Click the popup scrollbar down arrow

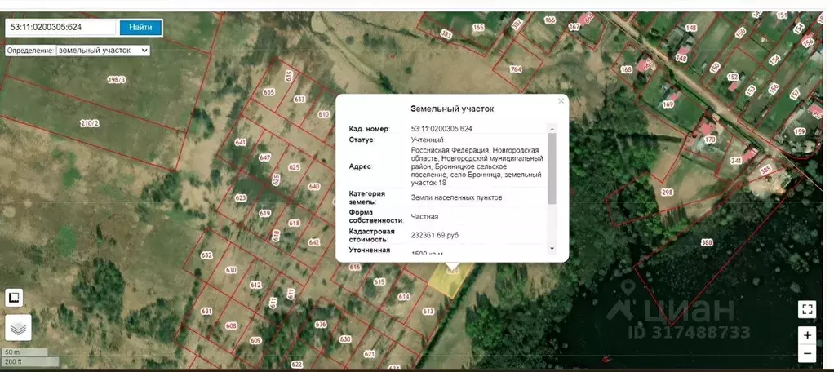tap(552, 248)
